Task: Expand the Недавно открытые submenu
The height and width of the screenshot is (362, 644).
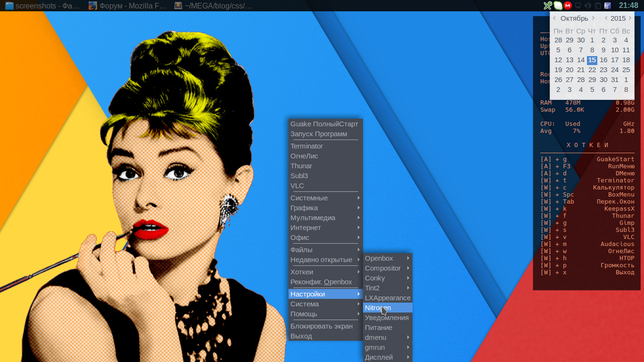Action: pyautogui.click(x=325, y=260)
